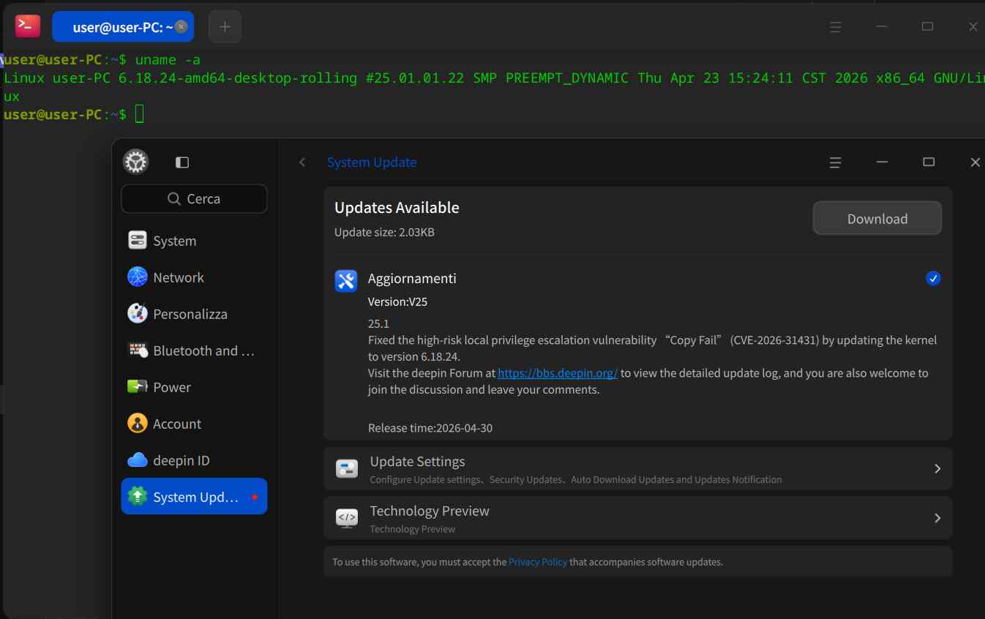The width and height of the screenshot is (985, 619).
Task: Close the user@user-PC terminal tab
Action: (181, 26)
